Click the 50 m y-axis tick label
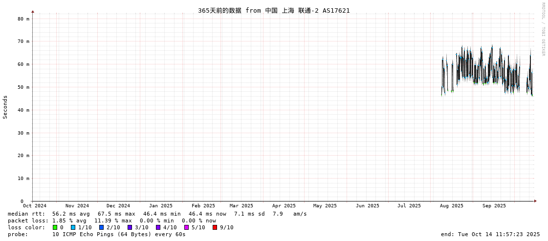Screen dimensions: 548x241 point(23,87)
